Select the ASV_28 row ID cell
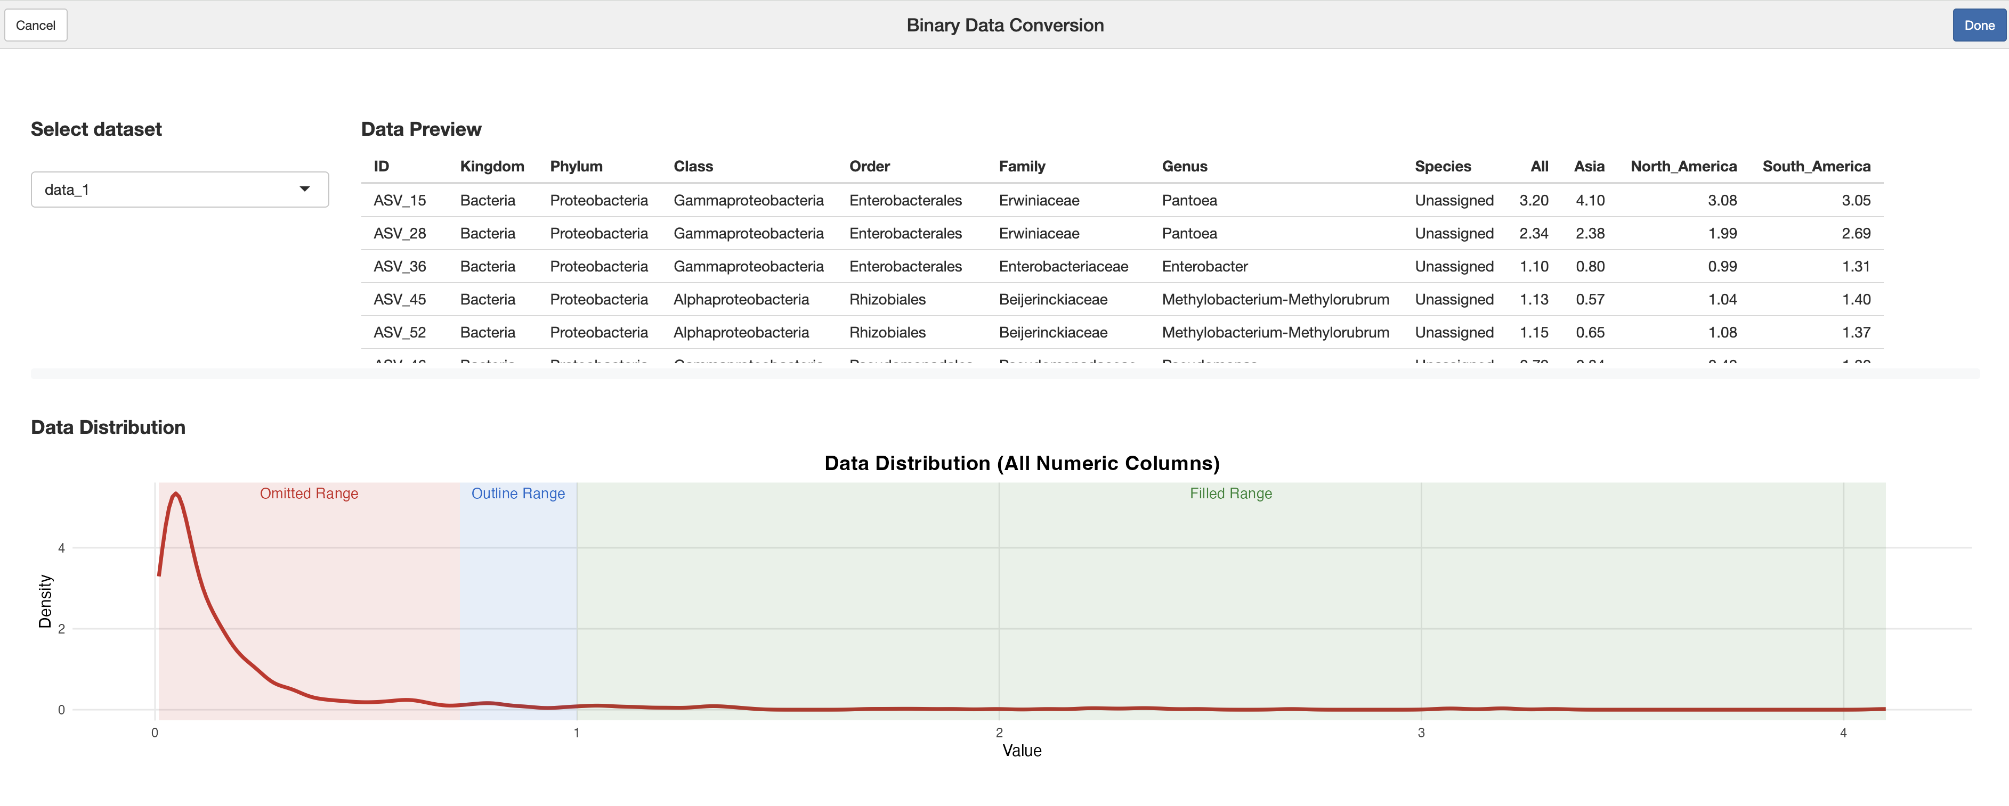 tap(399, 233)
